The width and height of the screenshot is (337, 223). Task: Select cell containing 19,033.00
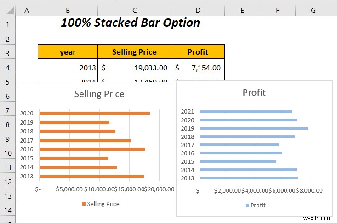[x=134, y=68]
